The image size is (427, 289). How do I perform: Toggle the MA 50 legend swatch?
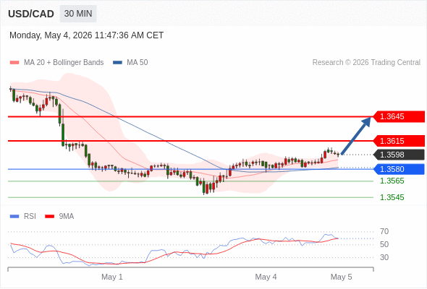117,63
